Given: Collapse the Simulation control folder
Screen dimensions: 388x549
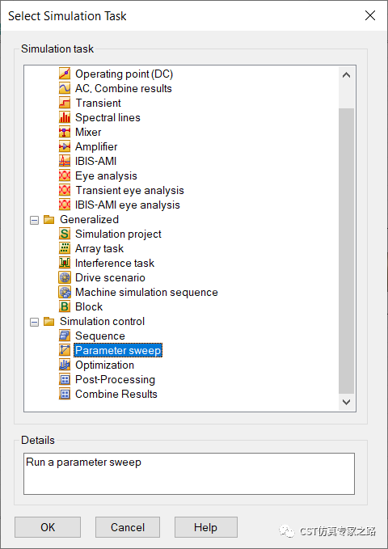Looking at the screenshot, I should [x=34, y=322].
